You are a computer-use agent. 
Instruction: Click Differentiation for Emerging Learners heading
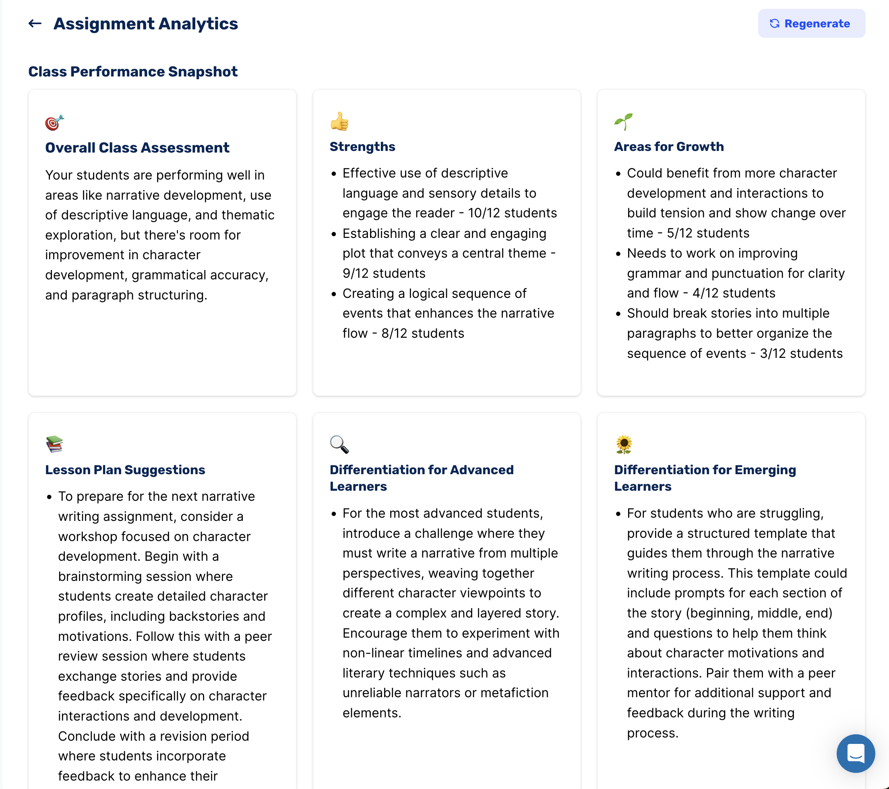tap(705, 477)
